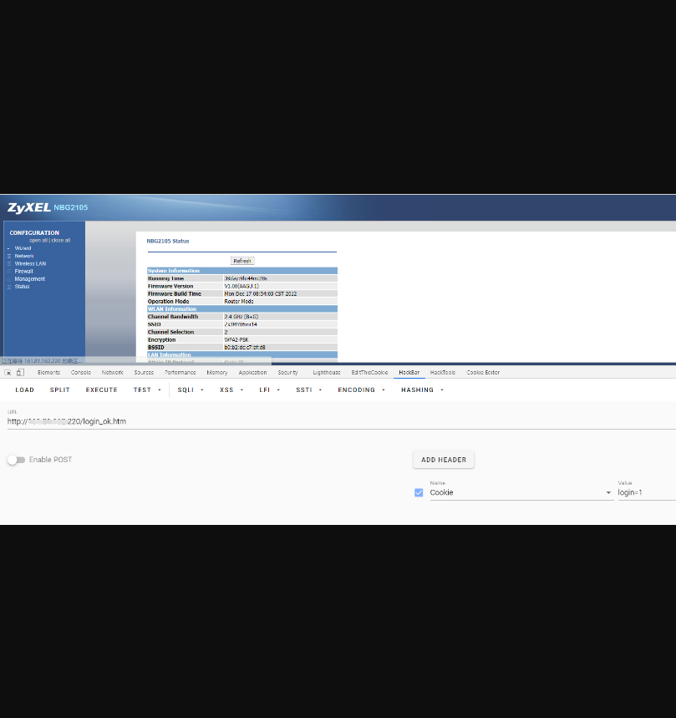Expand the Network tree node icon

[x=9, y=256]
